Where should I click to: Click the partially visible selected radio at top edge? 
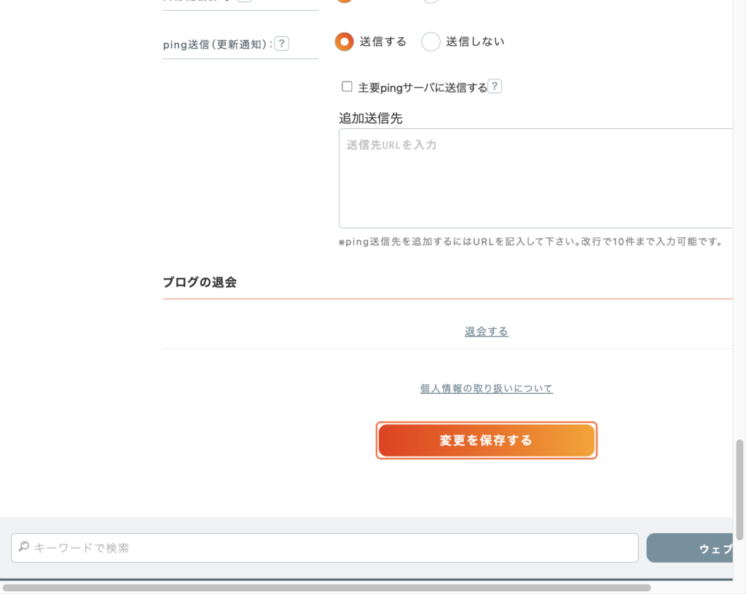345,1
